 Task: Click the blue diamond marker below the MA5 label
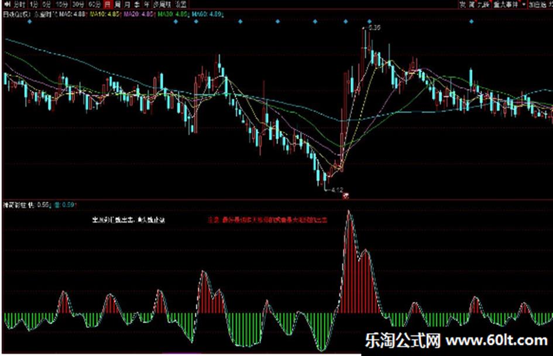[30, 22]
